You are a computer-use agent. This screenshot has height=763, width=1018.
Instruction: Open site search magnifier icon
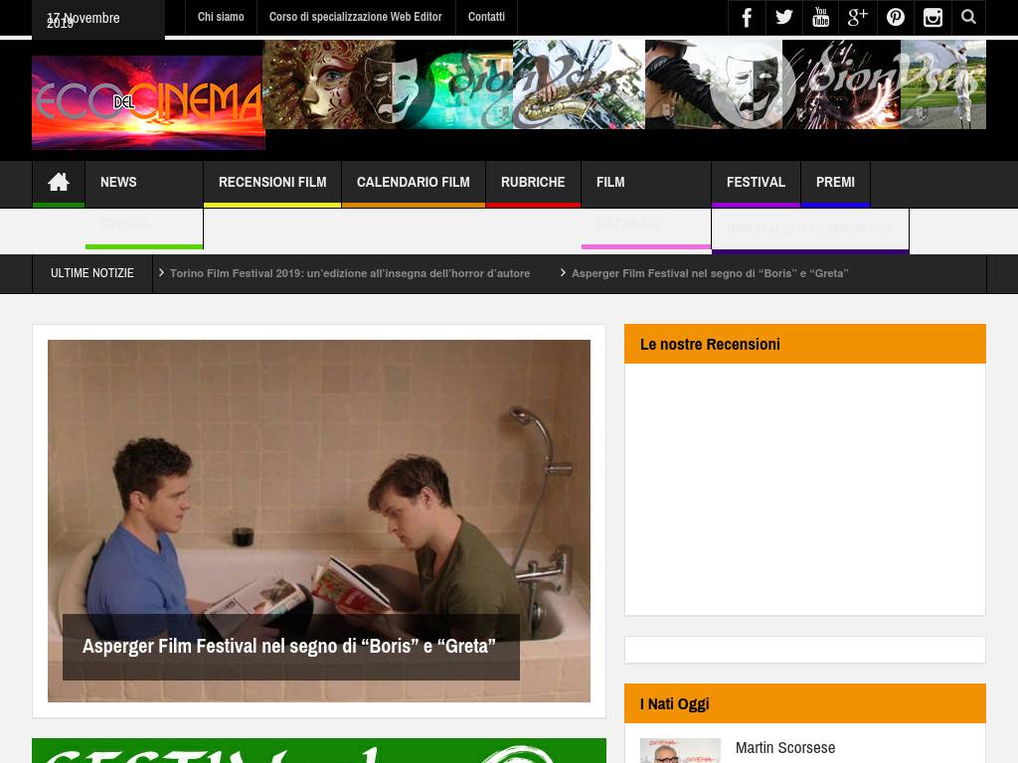(x=968, y=18)
